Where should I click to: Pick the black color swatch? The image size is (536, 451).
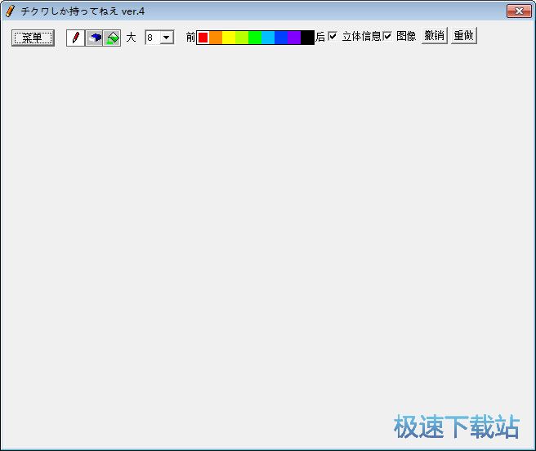(307, 38)
